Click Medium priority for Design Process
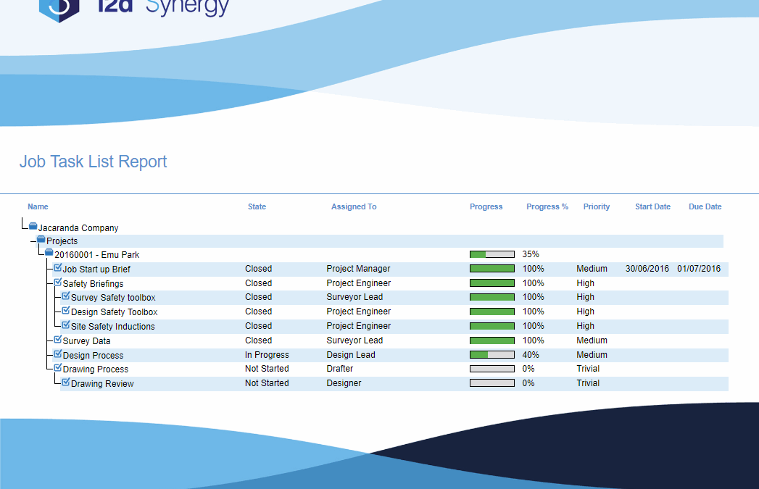 tap(592, 355)
